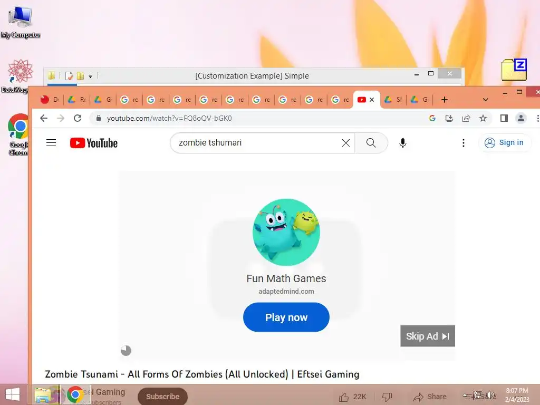540x405 pixels.
Task: Expand the tab search chevron in Chrome
Action: 485,100
